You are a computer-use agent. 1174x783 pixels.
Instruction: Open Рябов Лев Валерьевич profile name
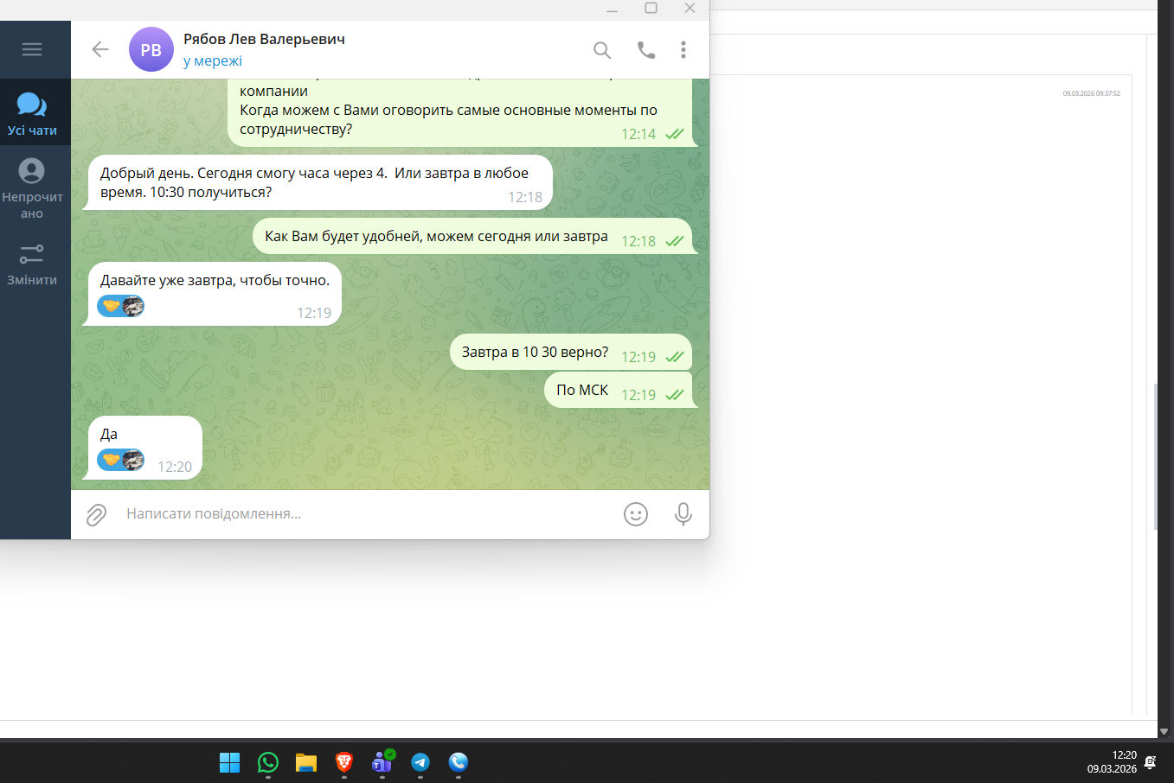pyautogui.click(x=264, y=39)
